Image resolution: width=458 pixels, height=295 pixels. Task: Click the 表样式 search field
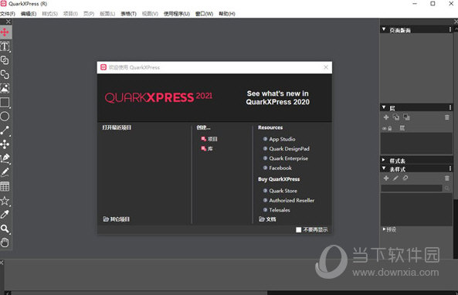(x=412, y=188)
